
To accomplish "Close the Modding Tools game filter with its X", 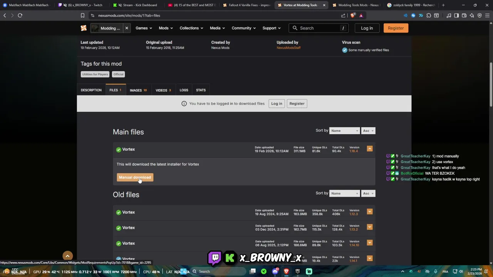I will tap(126, 28).
